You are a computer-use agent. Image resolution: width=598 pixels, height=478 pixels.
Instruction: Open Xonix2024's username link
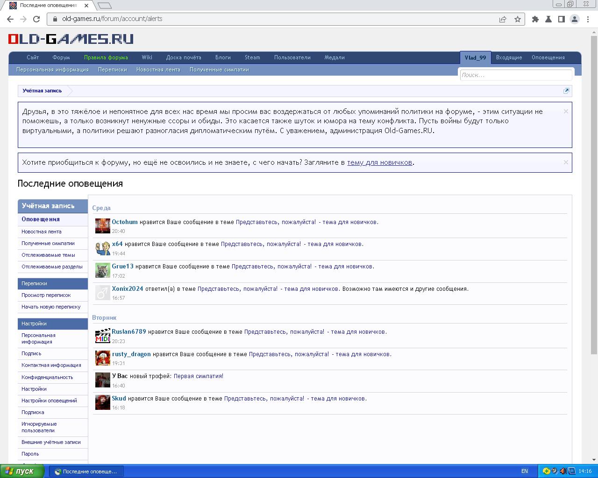128,288
